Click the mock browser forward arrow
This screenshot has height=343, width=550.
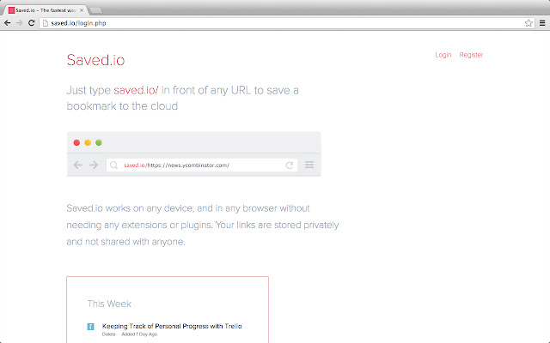pyautogui.click(x=94, y=165)
